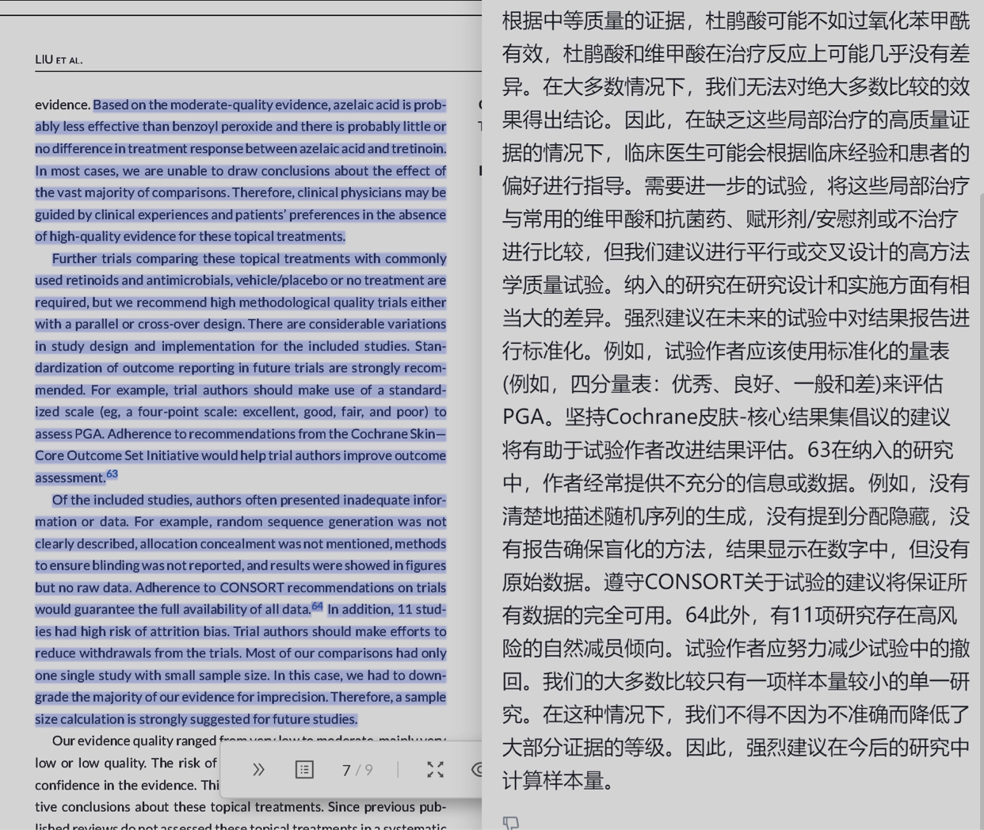Open the document outline list icon

click(304, 770)
